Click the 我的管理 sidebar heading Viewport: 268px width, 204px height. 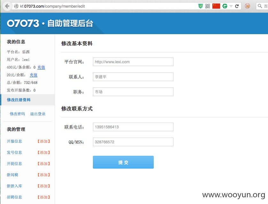[x=16, y=129]
